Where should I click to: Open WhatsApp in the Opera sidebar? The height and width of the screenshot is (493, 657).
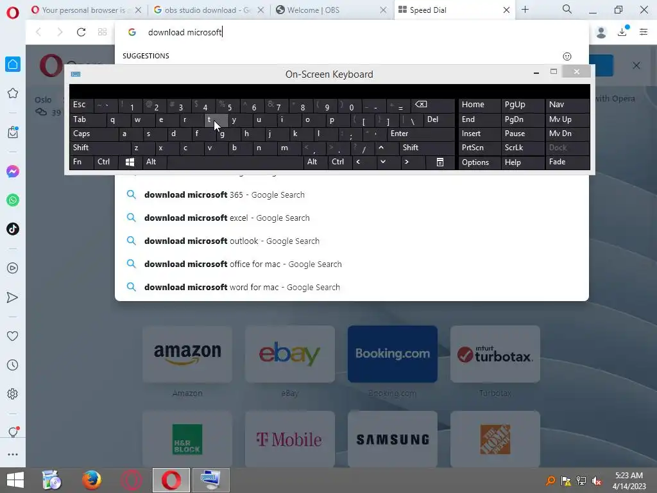(13, 200)
